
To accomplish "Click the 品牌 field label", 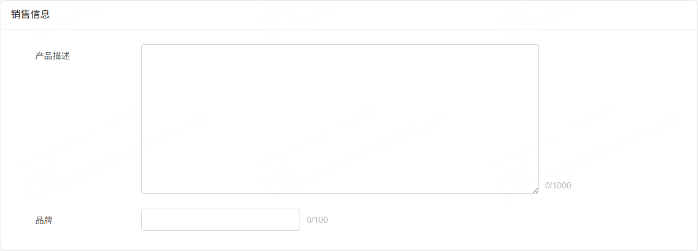I will [44, 220].
